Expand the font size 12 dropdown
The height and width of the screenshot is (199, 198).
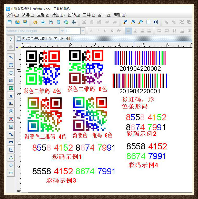[x=83, y=31]
